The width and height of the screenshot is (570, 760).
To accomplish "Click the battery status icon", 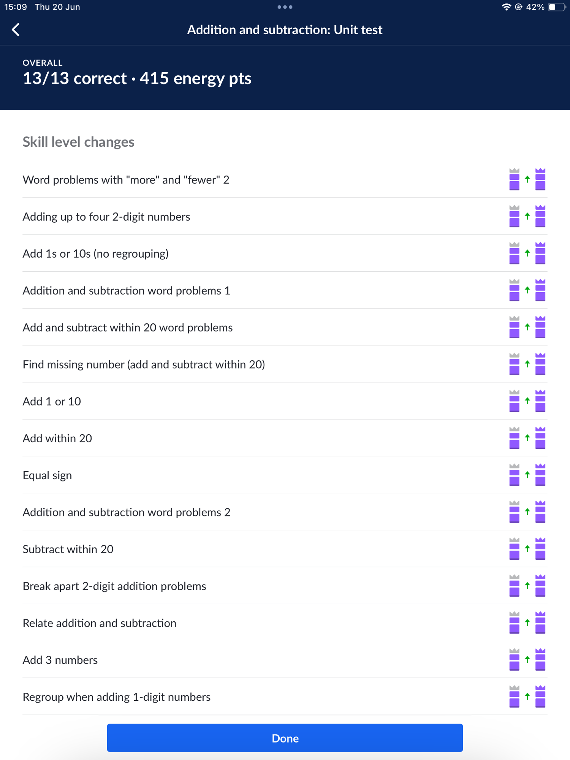I will point(556,7).
